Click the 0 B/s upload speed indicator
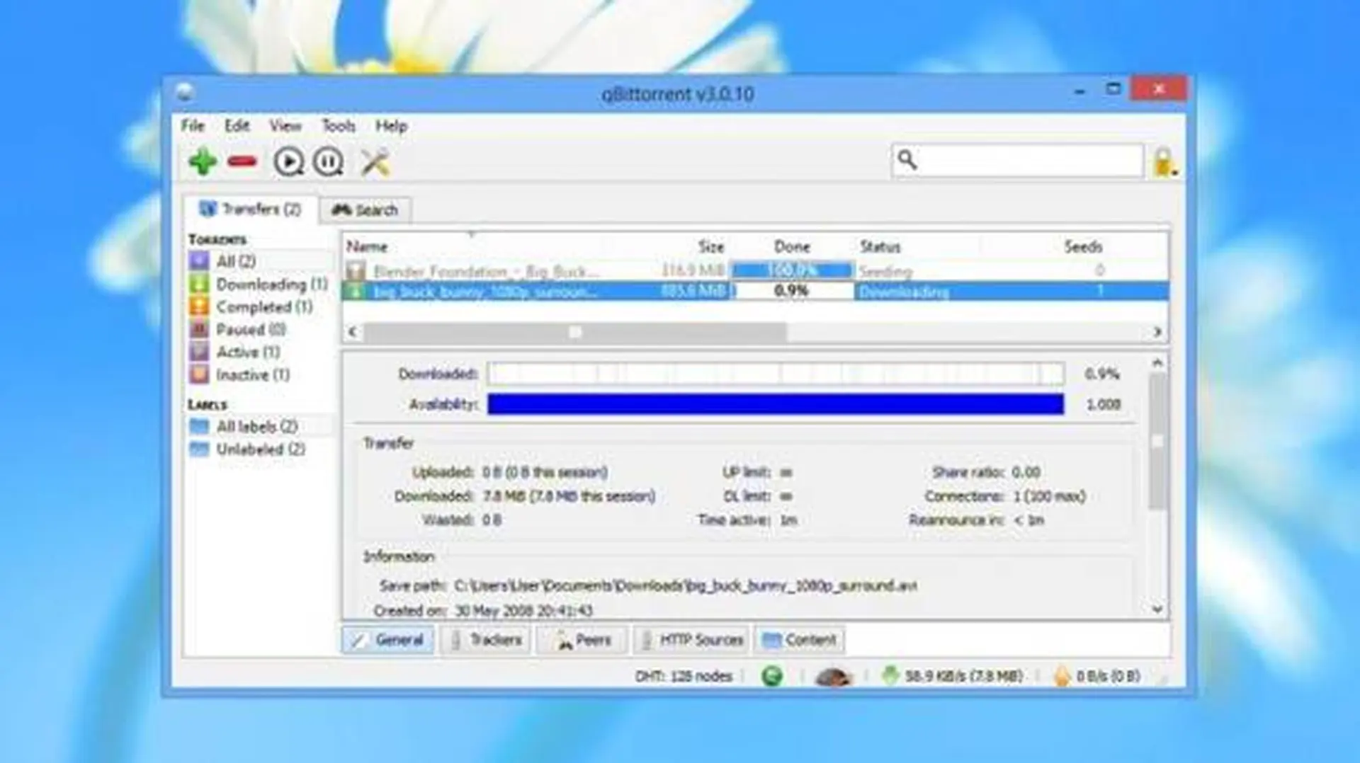This screenshot has width=1360, height=763. point(1096,676)
